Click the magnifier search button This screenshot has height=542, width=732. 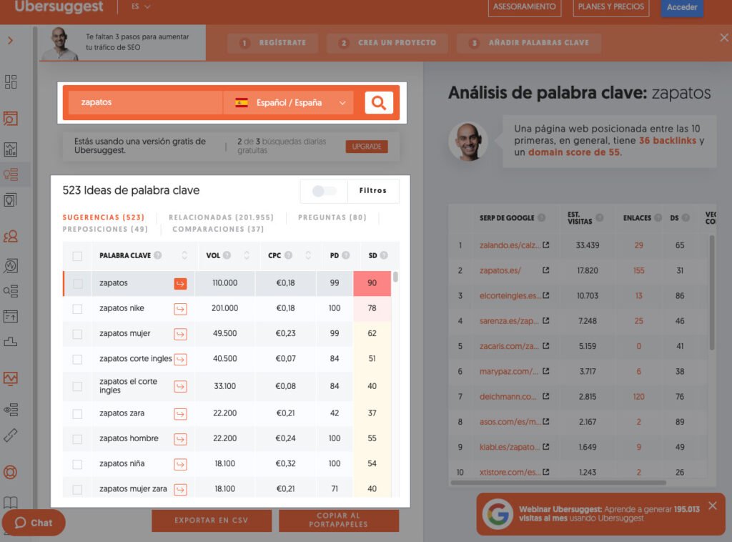(379, 102)
